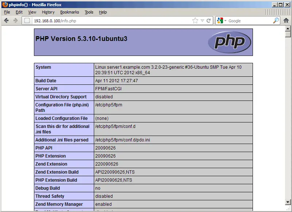Viewport: 292px width, 212px height.
Task: Click the '/etc/php5/fpm/conf.d/pdo.ini' value
Action: click(x=123, y=140)
